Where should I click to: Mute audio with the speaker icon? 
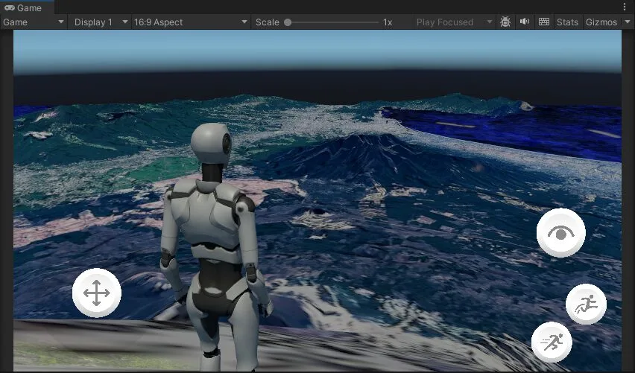[x=525, y=22]
